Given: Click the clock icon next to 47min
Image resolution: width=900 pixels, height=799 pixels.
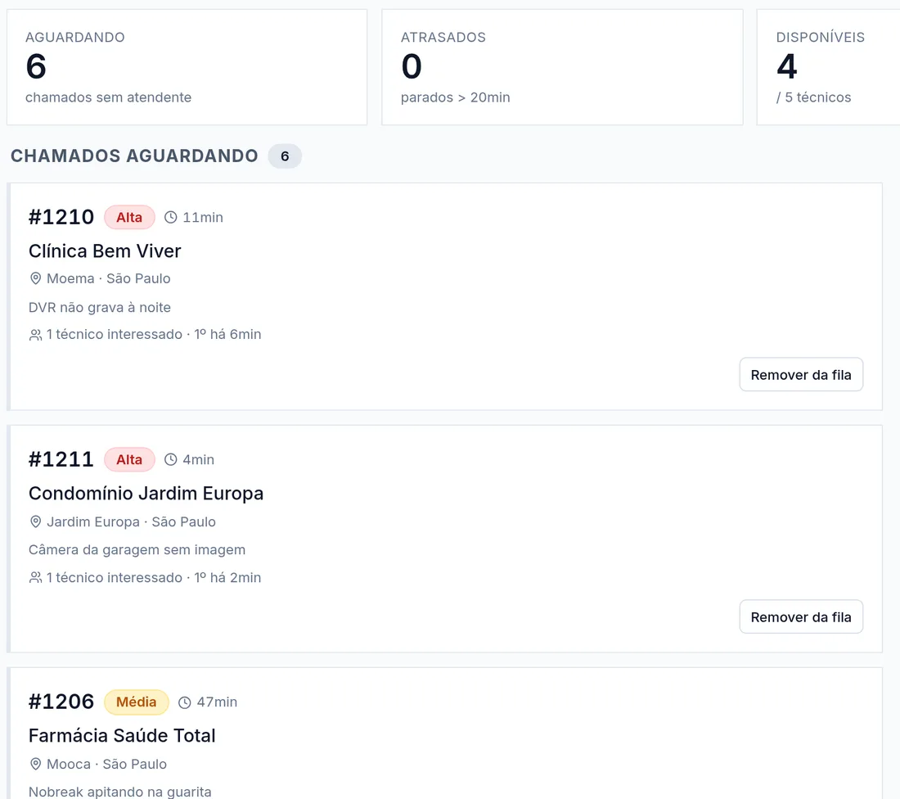Looking at the screenshot, I should [184, 702].
